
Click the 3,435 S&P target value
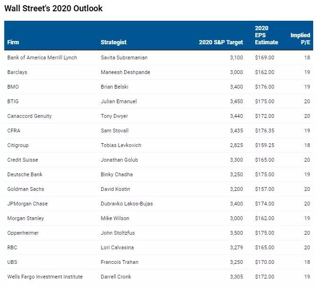(x=236, y=131)
